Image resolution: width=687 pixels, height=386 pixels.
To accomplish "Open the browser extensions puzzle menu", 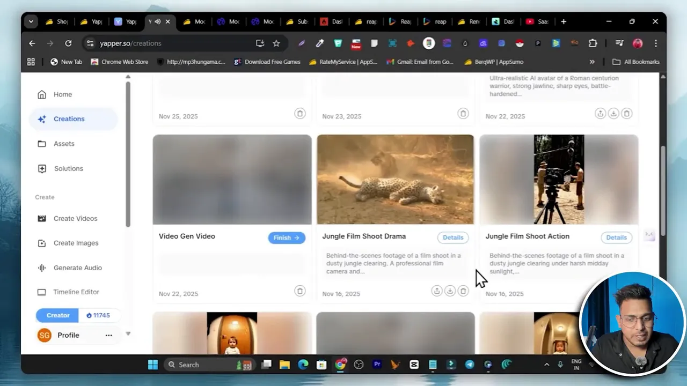I will click(x=593, y=43).
